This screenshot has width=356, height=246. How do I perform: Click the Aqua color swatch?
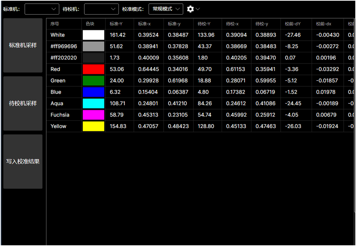click(x=93, y=103)
